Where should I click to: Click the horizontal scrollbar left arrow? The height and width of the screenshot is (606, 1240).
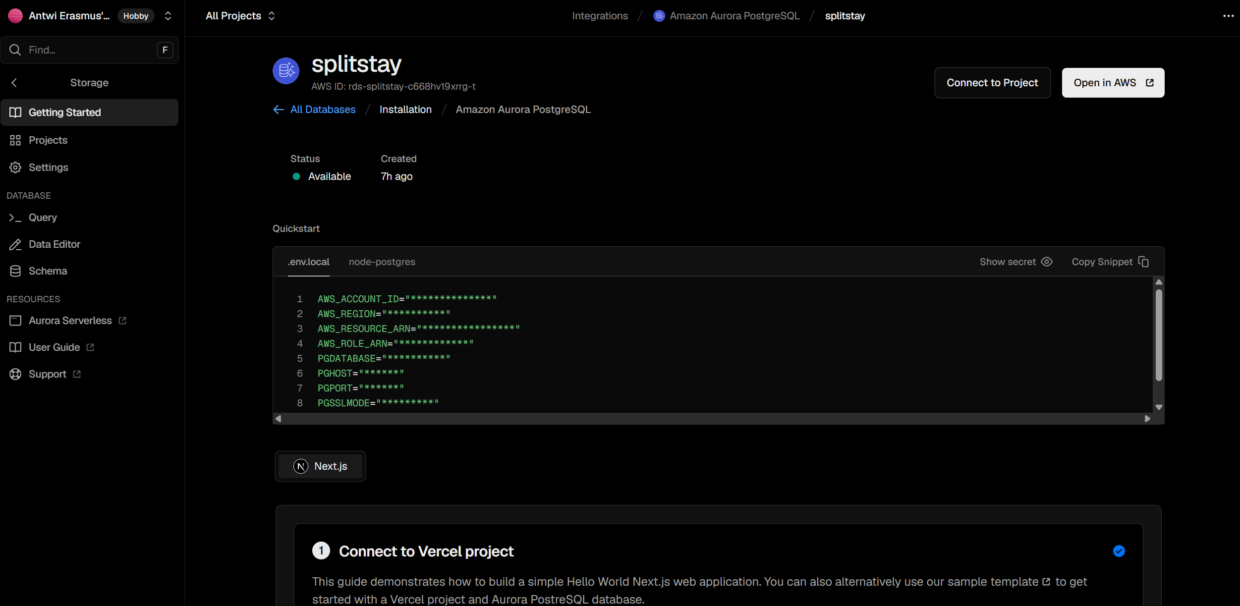tap(279, 419)
